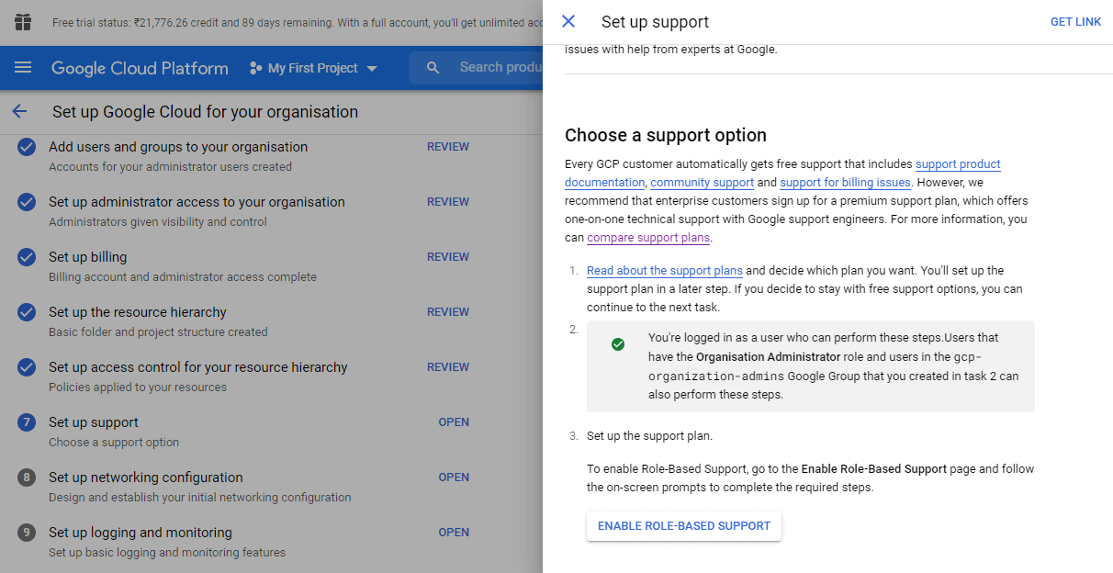
Task: Click 'Policies applied to your resources' text
Action: (x=138, y=388)
